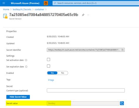This screenshot has height=108, width=139.
Task: Click Microsoft Azure (Preview) title
Action: [x=25, y=3]
